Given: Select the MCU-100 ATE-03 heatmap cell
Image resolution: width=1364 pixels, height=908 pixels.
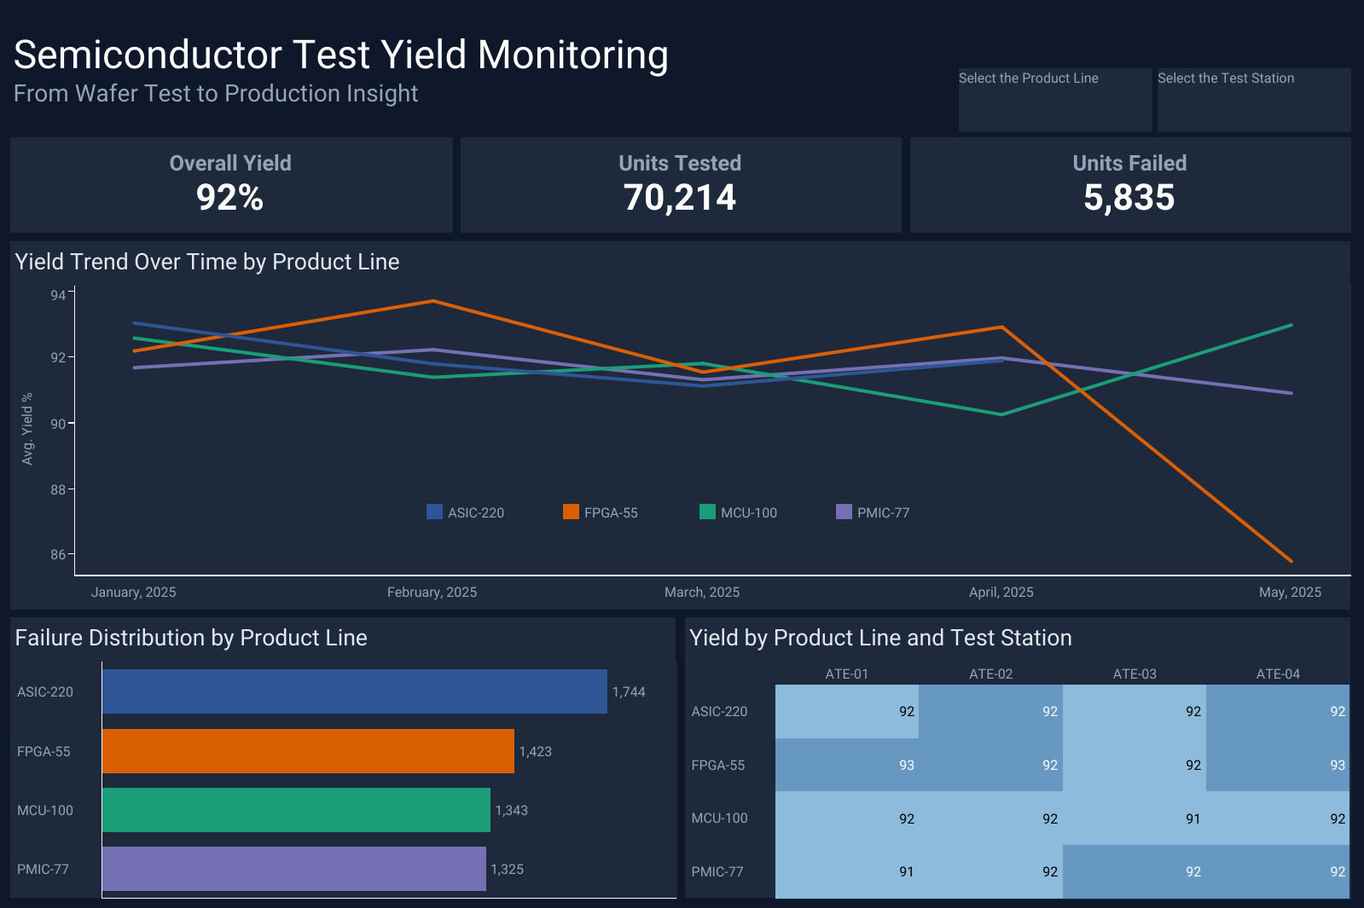Looking at the screenshot, I should point(1134,818).
